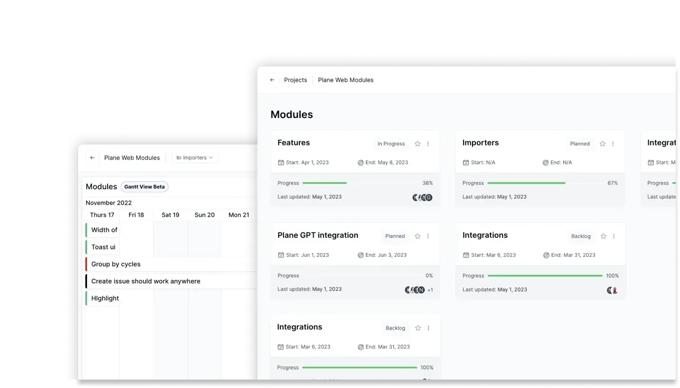Click the calendar icon beside Start: Apr 1, 2023
The width and height of the screenshot is (680, 388).
281,163
